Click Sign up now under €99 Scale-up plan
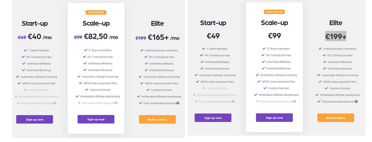The height and width of the screenshot is (142, 372). coord(274,117)
